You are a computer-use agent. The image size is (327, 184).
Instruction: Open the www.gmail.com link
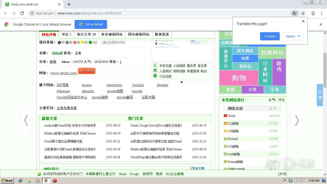[x=64, y=73]
